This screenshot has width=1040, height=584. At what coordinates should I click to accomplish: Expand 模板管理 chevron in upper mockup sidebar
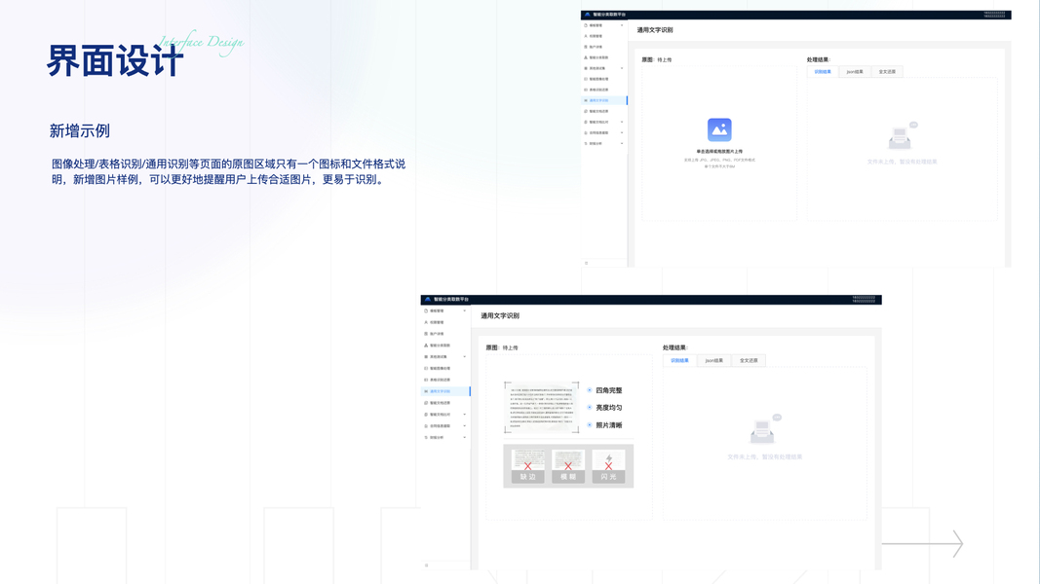[622, 25]
